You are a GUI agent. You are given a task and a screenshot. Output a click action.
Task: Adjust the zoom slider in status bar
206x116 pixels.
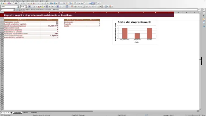[x=193, y=115]
